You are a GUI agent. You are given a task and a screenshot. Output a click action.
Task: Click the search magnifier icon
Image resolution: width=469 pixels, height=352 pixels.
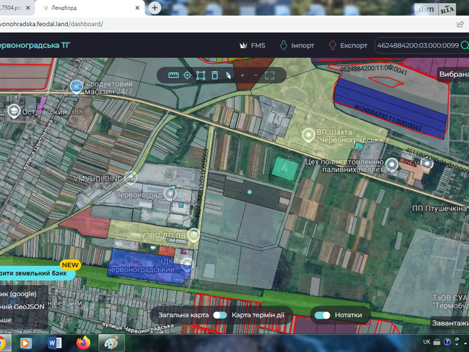(x=465, y=45)
